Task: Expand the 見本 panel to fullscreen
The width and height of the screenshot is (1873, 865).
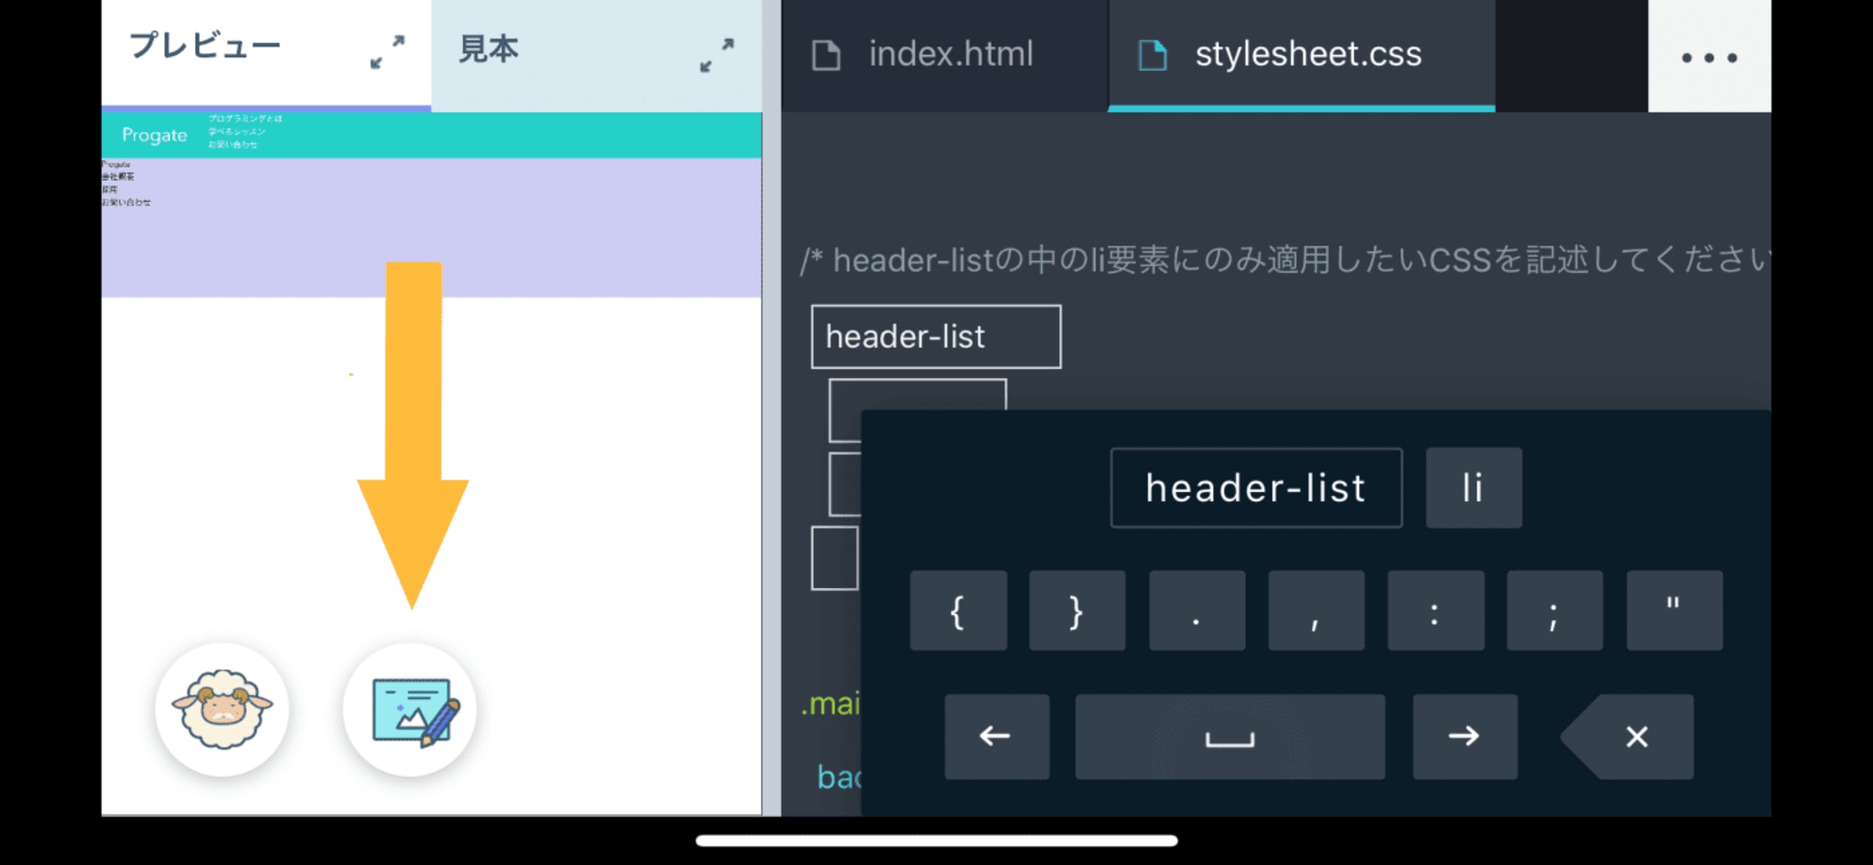Action: point(716,55)
